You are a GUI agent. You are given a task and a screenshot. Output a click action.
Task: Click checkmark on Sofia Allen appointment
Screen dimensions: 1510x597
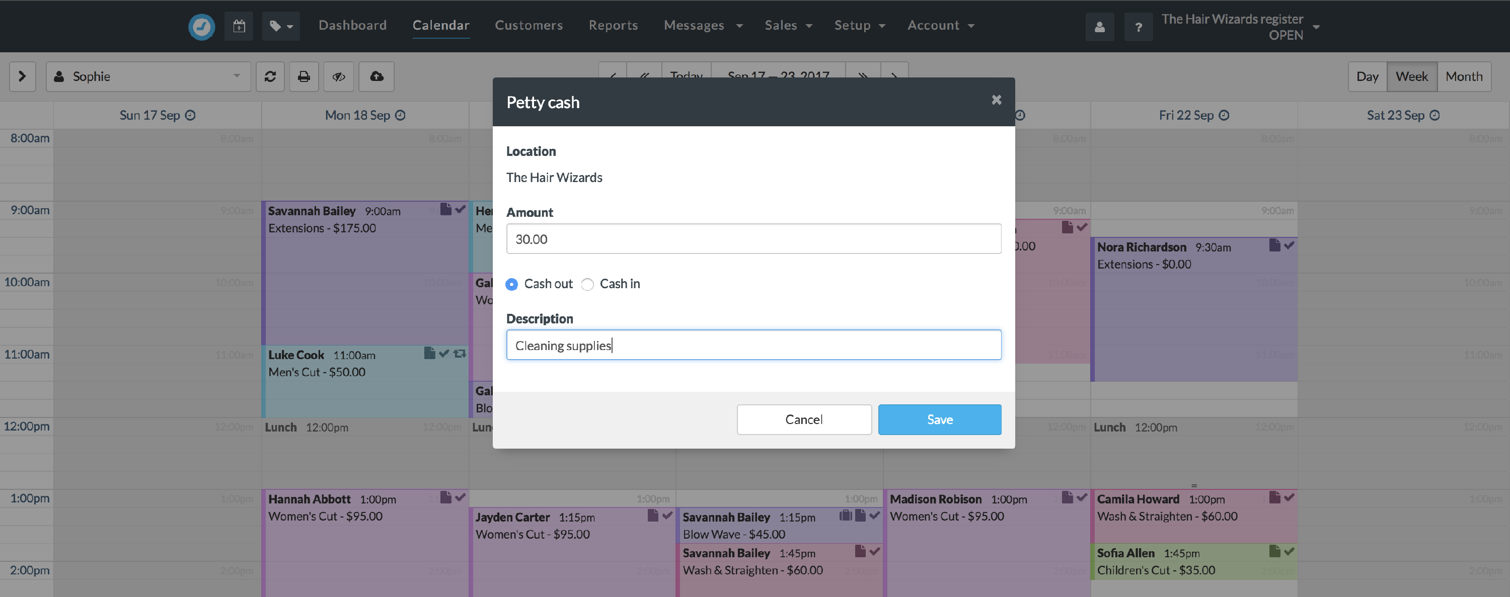tap(1289, 551)
